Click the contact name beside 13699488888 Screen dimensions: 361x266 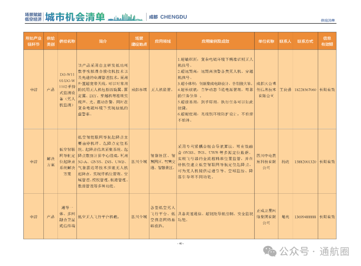click(285, 217)
